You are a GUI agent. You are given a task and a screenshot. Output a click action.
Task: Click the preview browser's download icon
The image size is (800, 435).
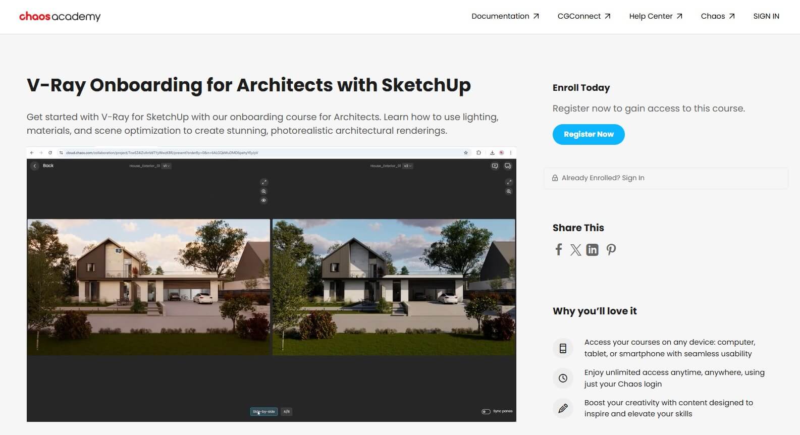pos(492,152)
